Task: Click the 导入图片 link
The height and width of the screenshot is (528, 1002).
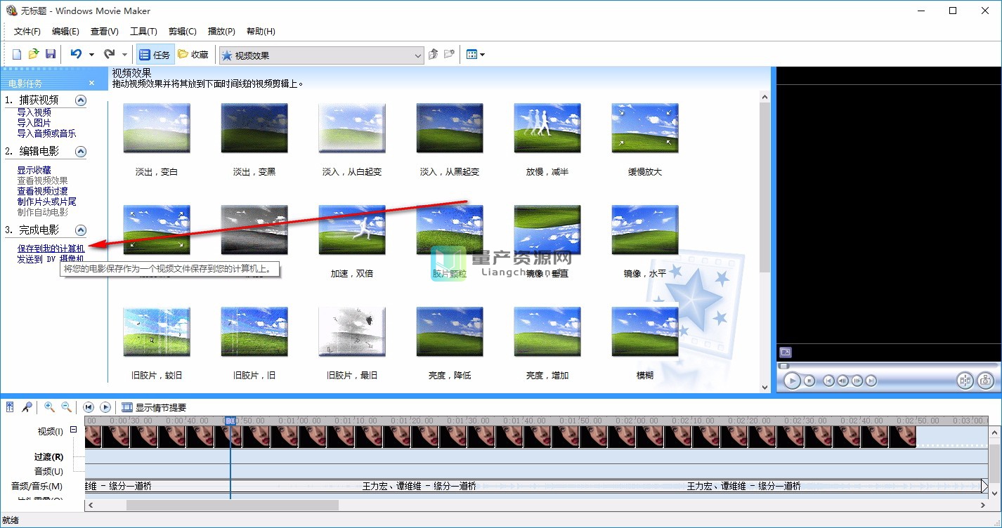Action: pos(34,123)
